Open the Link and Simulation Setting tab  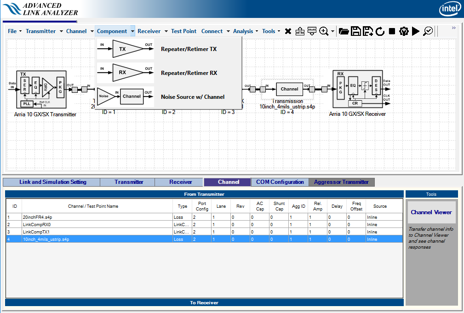coord(52,182)
